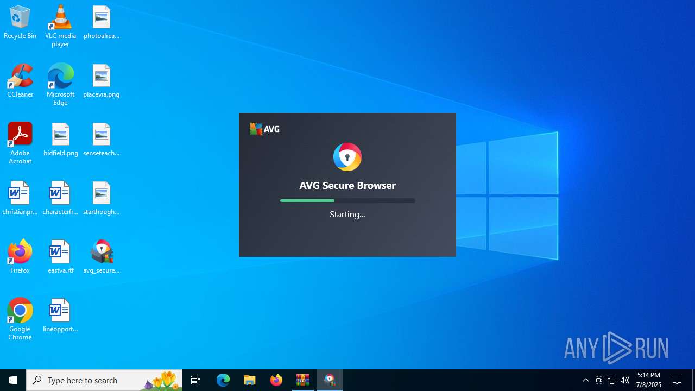Image resolution: width=695 pixels, height=391 pixels.
Task: Open CCleaner desktop shortcut
Action: coord(20,81)
